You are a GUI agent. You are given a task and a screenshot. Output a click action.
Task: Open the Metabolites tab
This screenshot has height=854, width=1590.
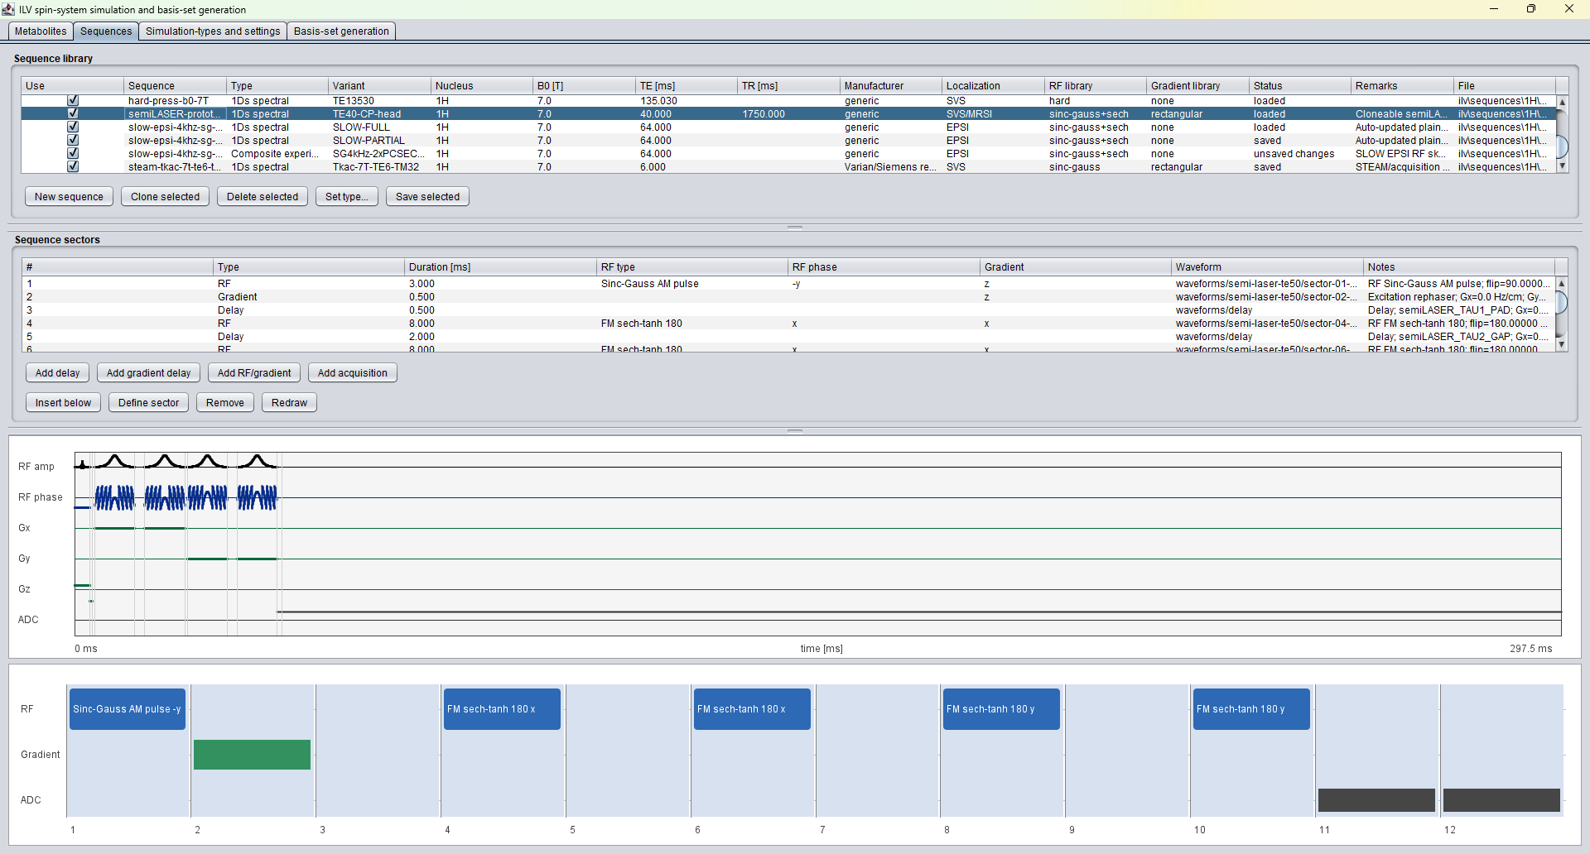pyautogui.click(x=41, y=31)
